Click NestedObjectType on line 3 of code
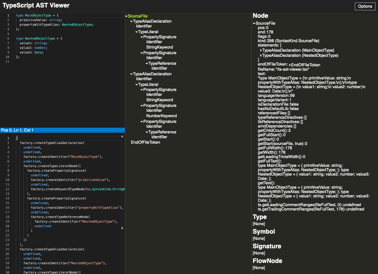The width and height of the screenshot is (378, 274). [77, 25]
